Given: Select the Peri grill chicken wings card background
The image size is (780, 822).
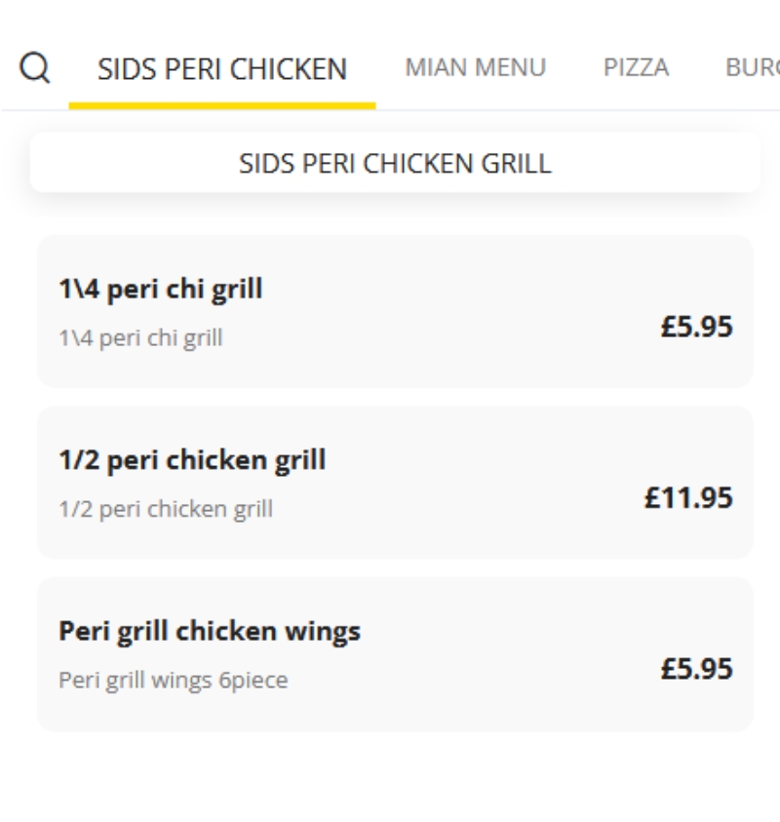Looking at the screenshot, I should [x=395, y=654].
